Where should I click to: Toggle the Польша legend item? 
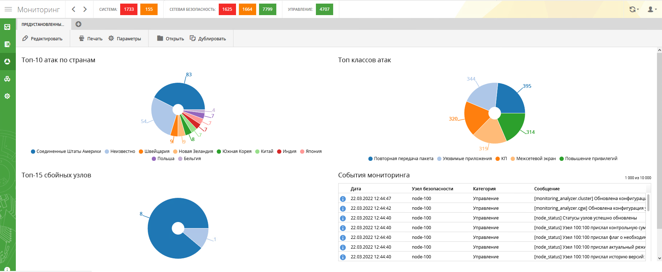pyautogui.click(x=163, y=159)
